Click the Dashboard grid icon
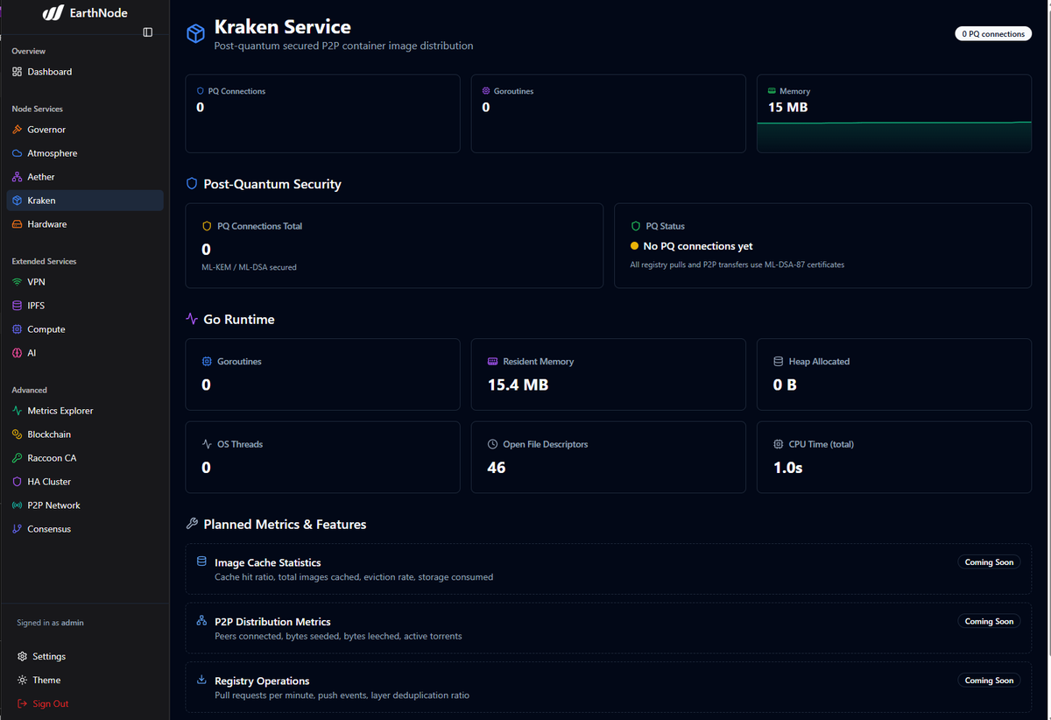Screen dimensions: 1051x720 (x=18, y=72)
